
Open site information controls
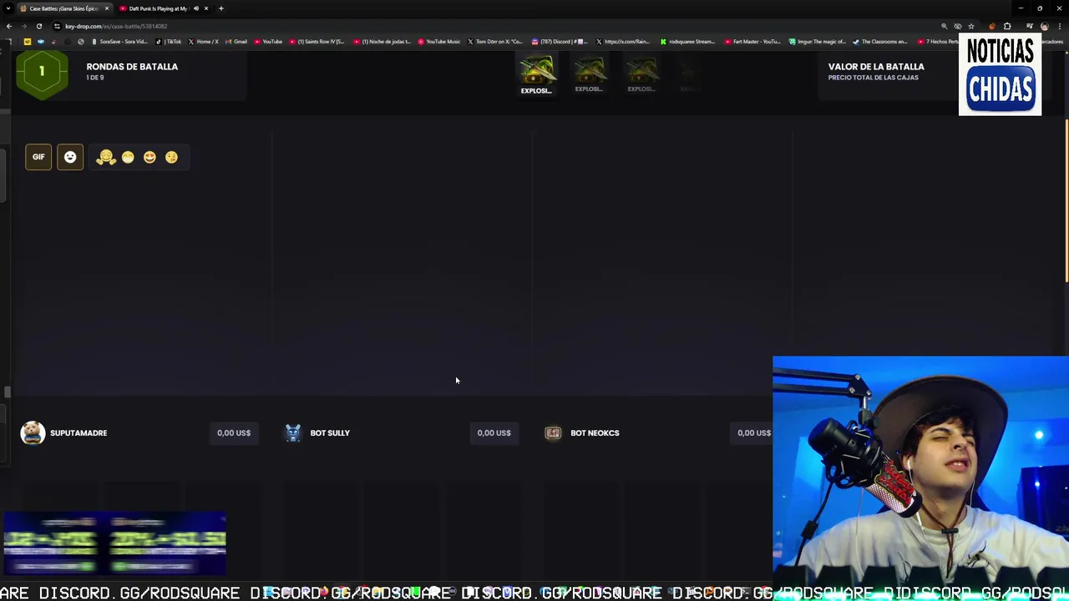[57, 26]
